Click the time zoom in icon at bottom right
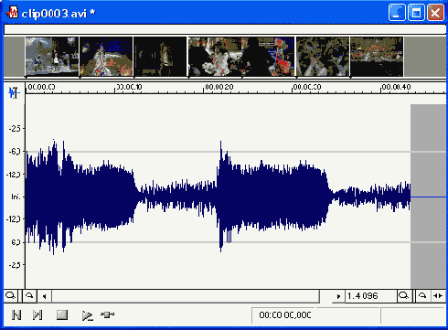Image resolution: width=448 pixels, height=330 pixels. [422, 296]
